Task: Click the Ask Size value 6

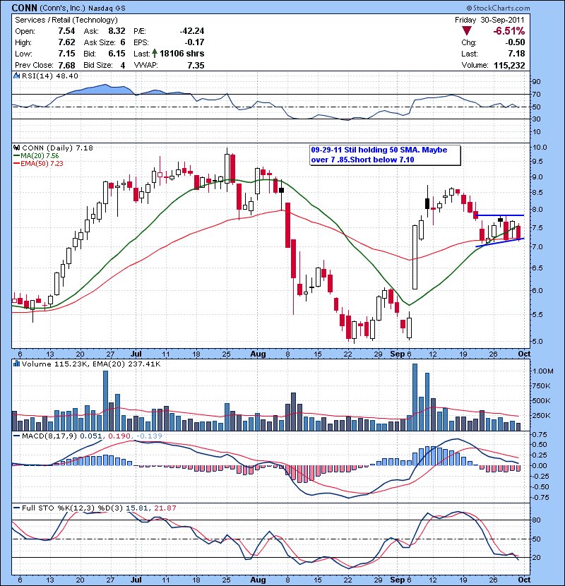Action: coord(123,42)
